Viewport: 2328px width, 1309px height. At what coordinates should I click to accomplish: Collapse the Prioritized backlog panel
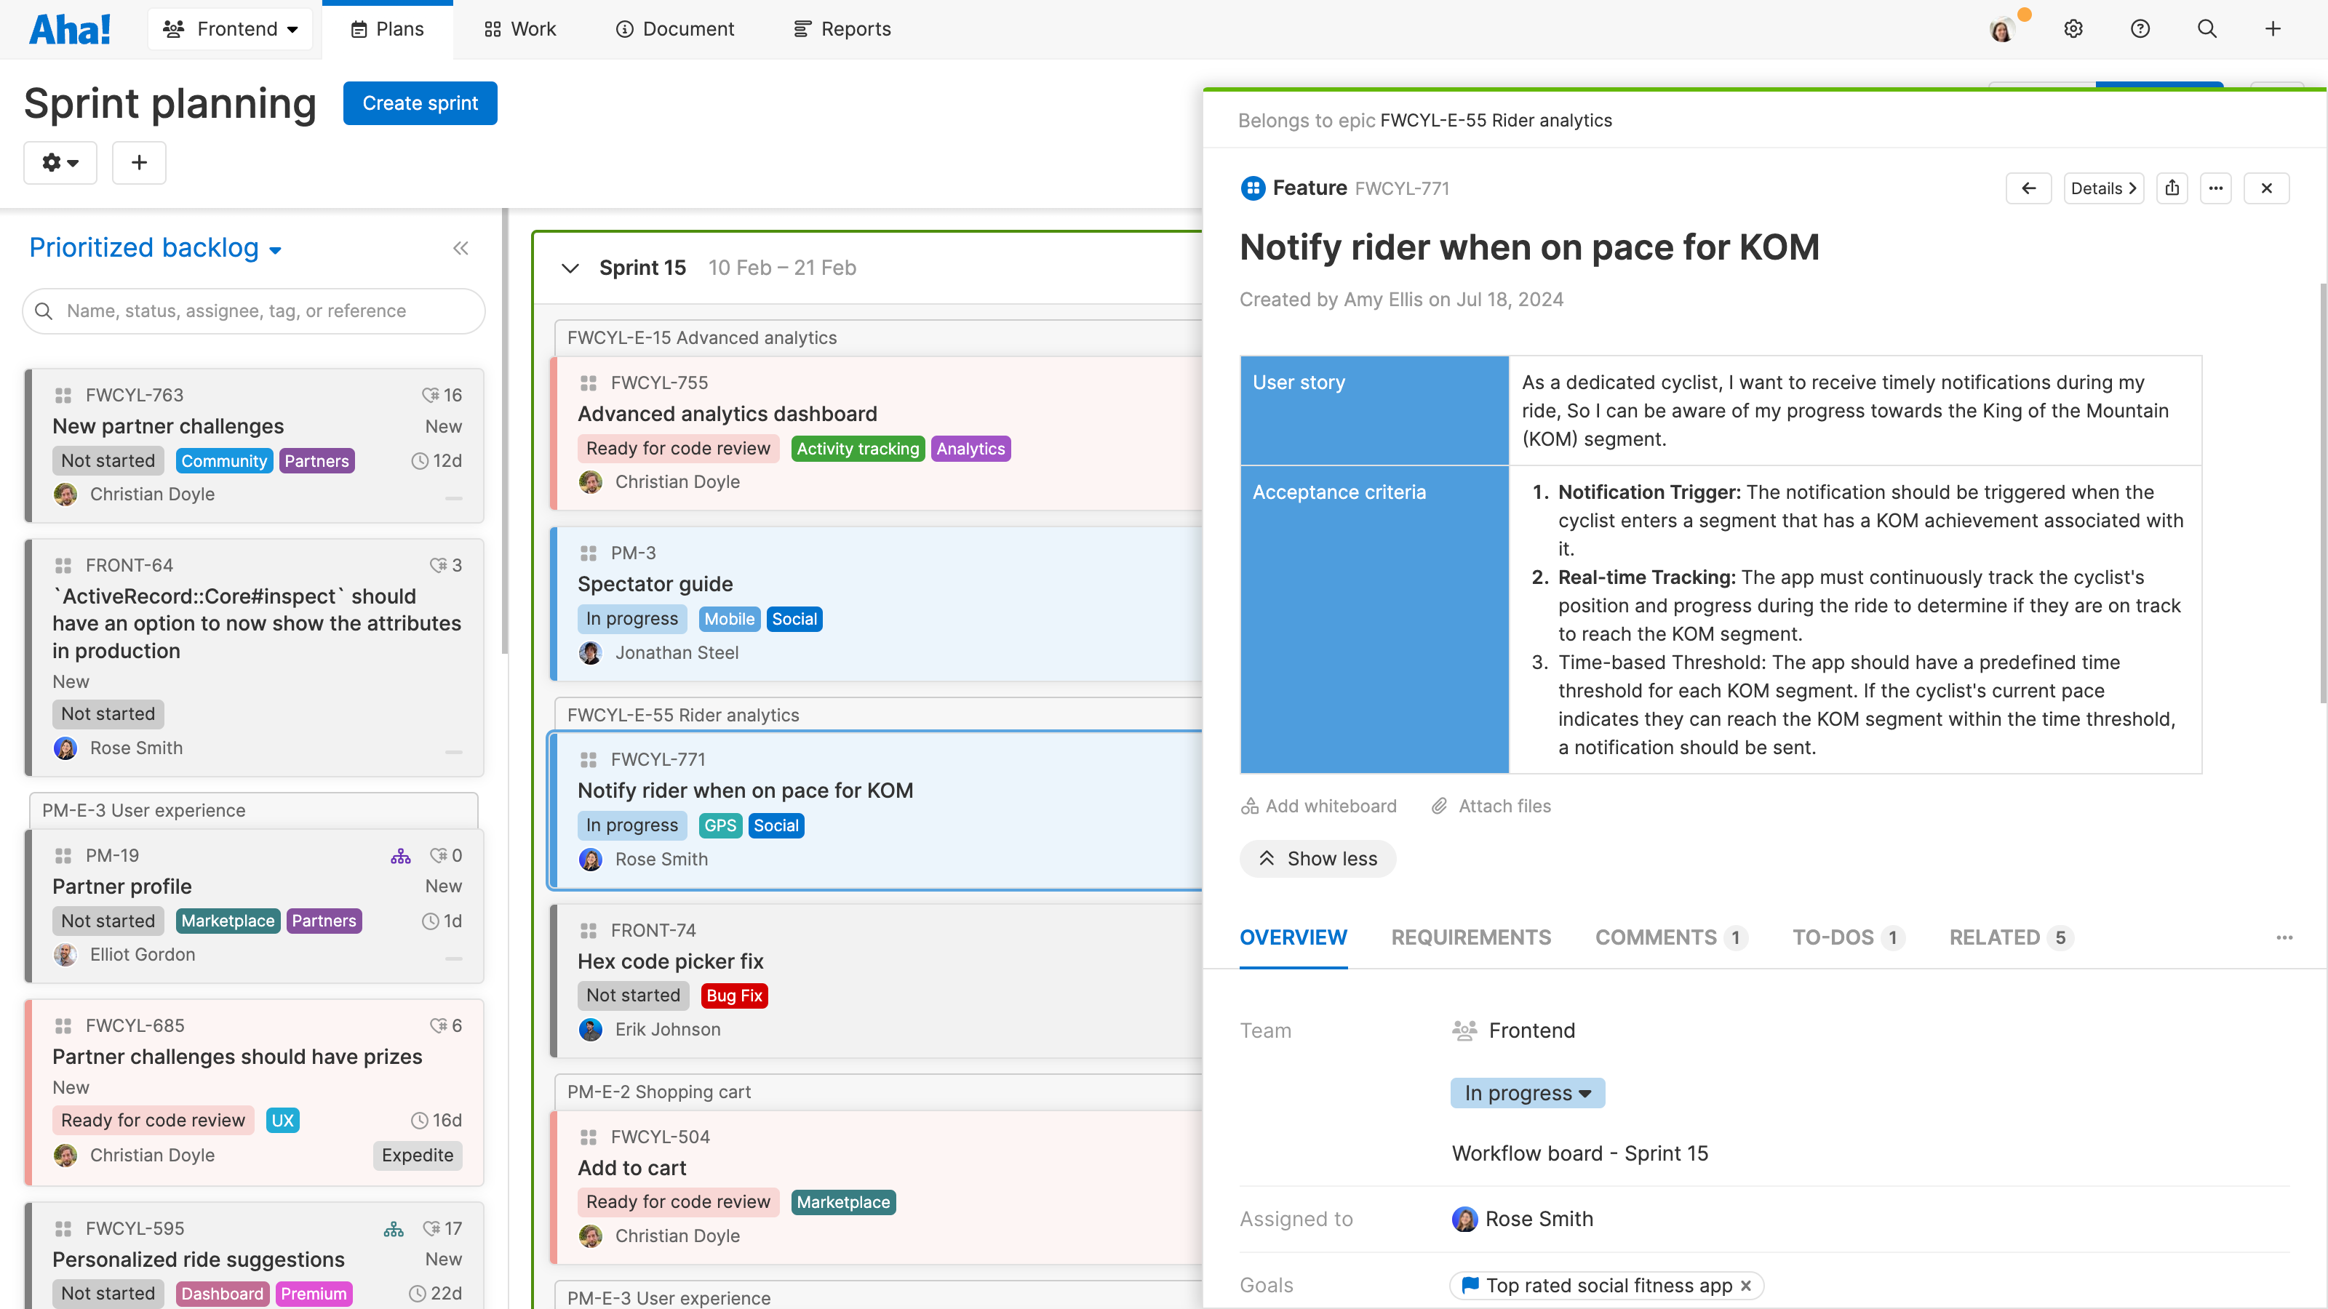point(461,249)
